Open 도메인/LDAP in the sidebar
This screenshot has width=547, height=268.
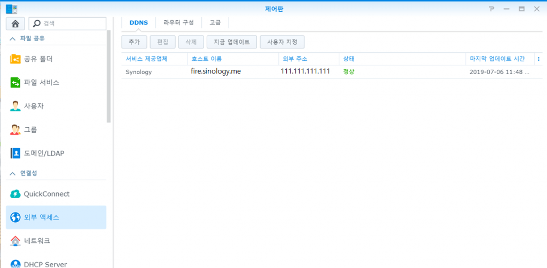click(56, 153)
